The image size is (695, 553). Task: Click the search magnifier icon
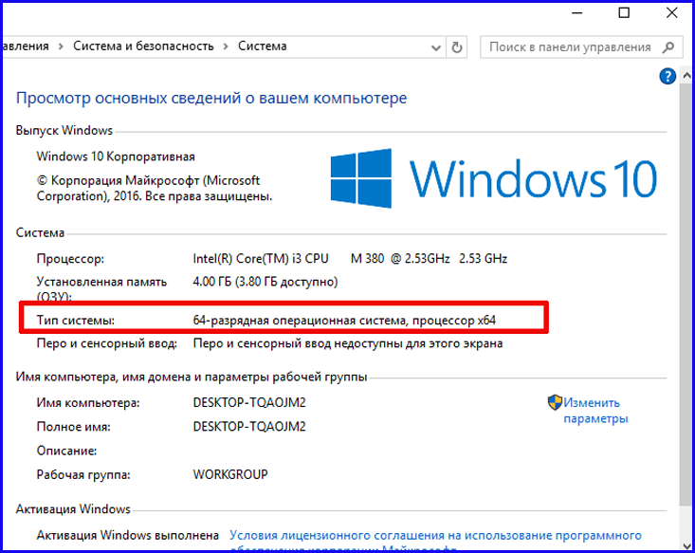coord(668,47)
